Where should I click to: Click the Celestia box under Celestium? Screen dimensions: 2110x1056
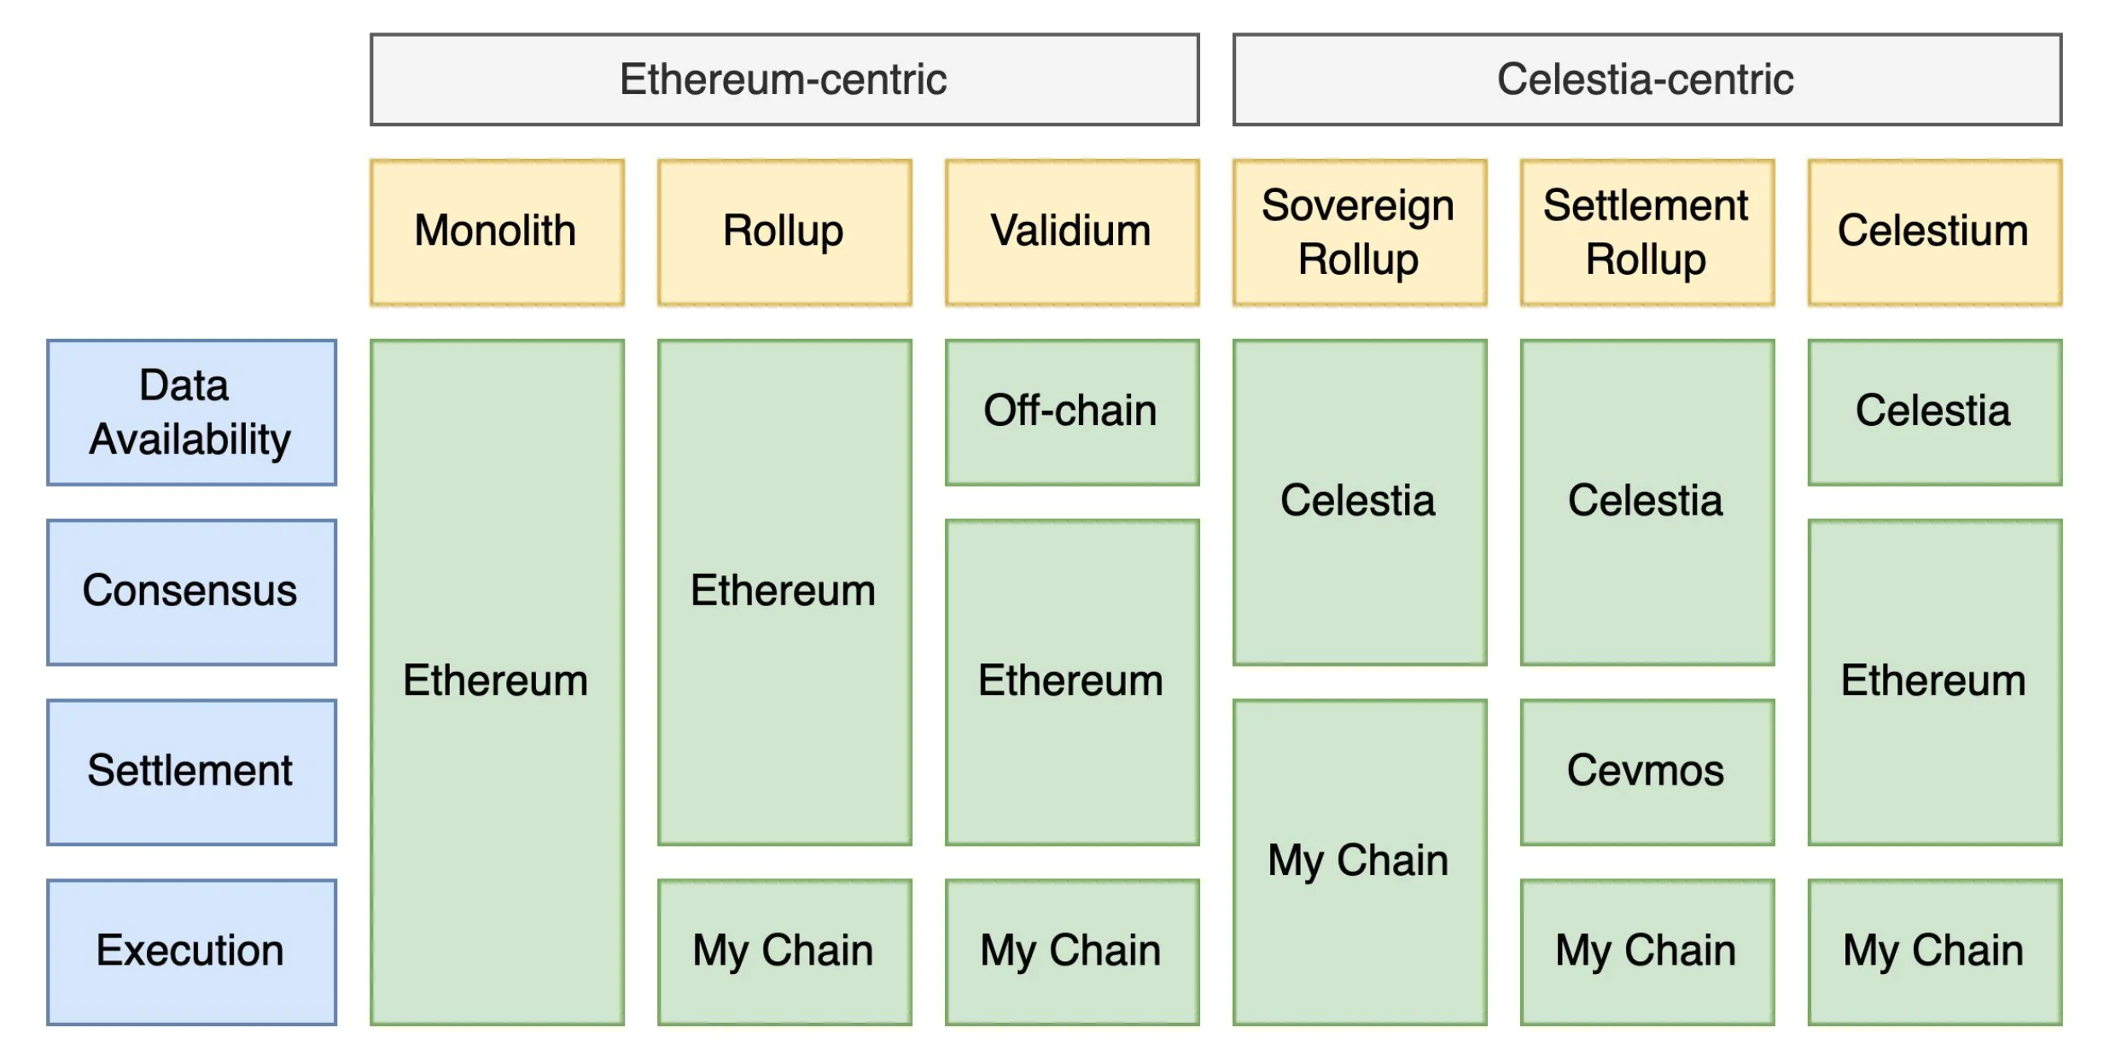click(1935, 412)
